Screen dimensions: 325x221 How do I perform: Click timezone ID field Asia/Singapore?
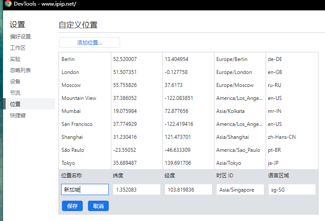[240, 189]
